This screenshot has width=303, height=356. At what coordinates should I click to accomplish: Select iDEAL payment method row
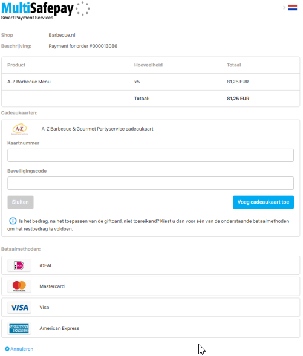pyautogui.click(x=151, y=265)
